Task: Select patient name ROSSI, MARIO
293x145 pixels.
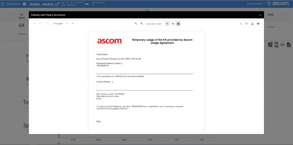Action: [41, 4]
